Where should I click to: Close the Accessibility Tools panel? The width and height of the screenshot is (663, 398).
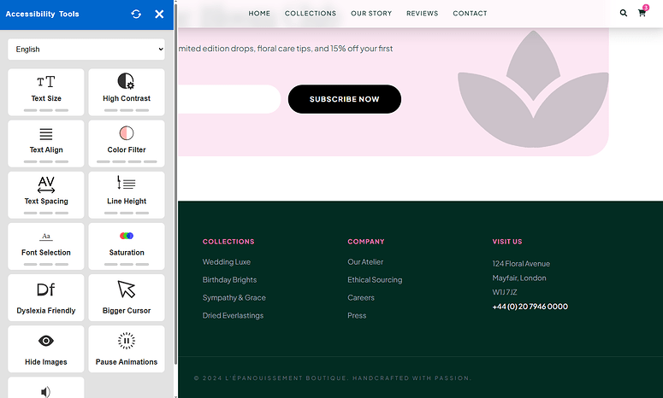click(x=159, y=15)
